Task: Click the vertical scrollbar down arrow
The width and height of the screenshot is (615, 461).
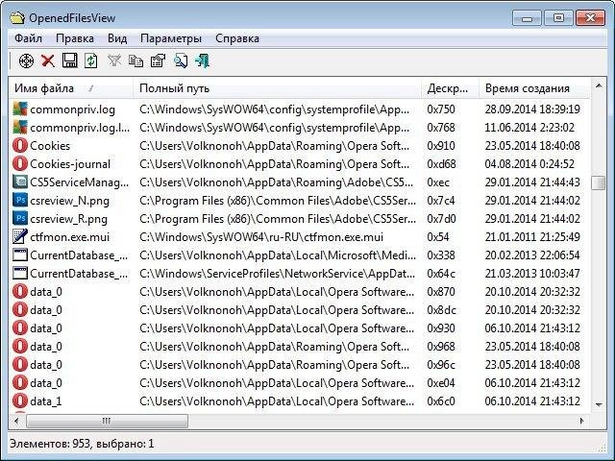Action: click(599, 404)
